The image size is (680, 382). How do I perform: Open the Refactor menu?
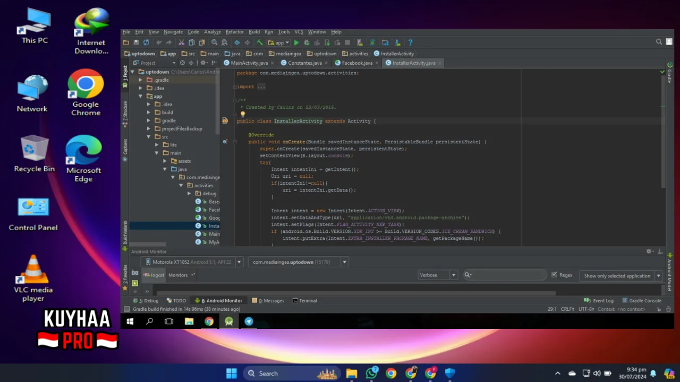click(234, 32)
